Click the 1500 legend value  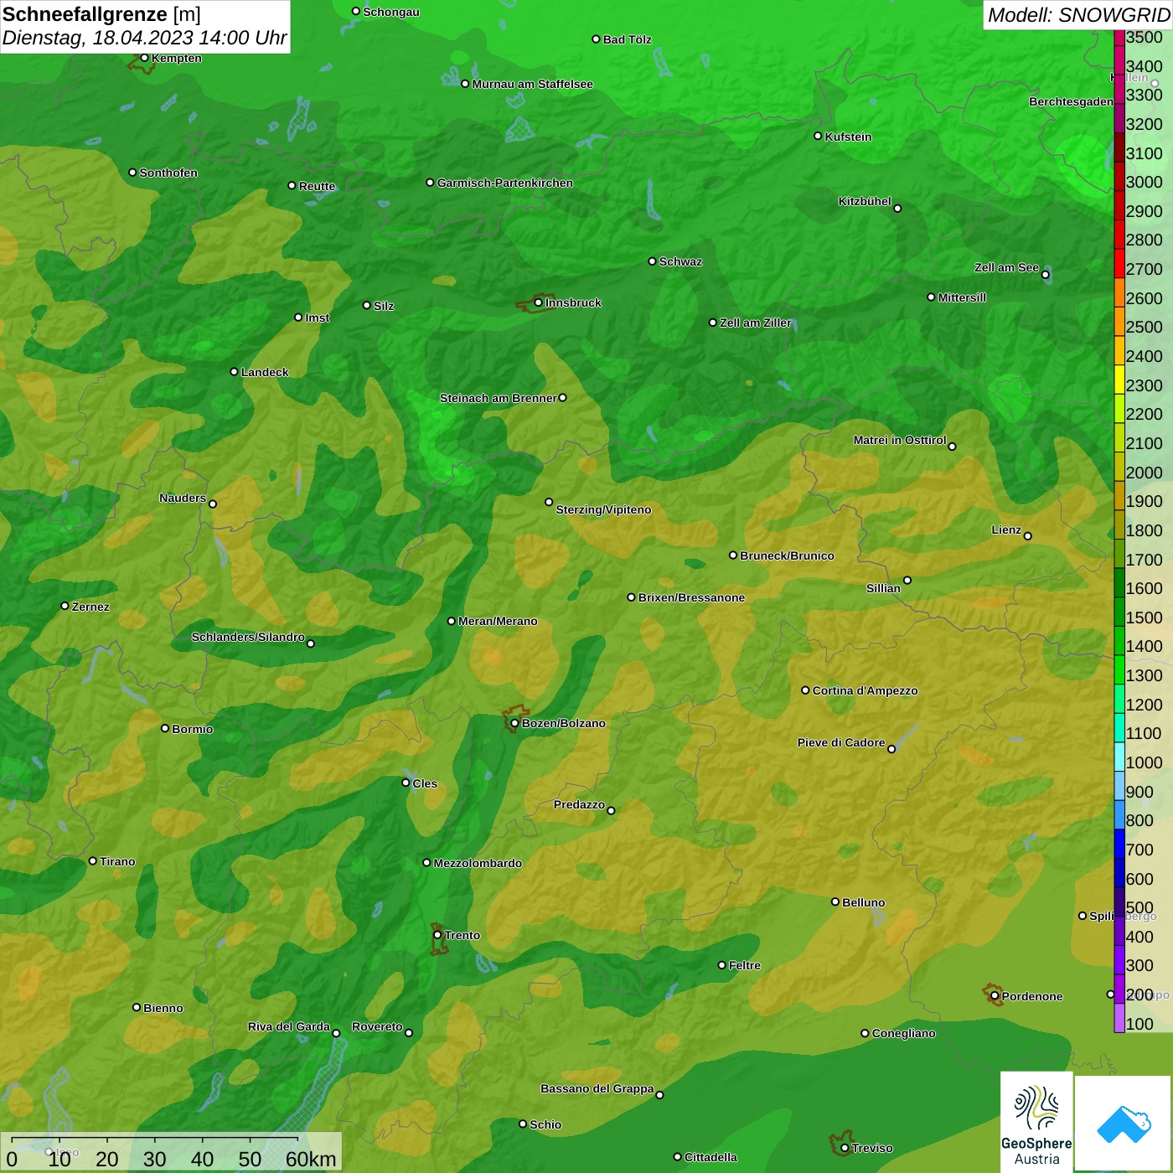1145,618
